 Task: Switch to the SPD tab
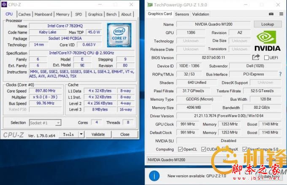point(79,14)
